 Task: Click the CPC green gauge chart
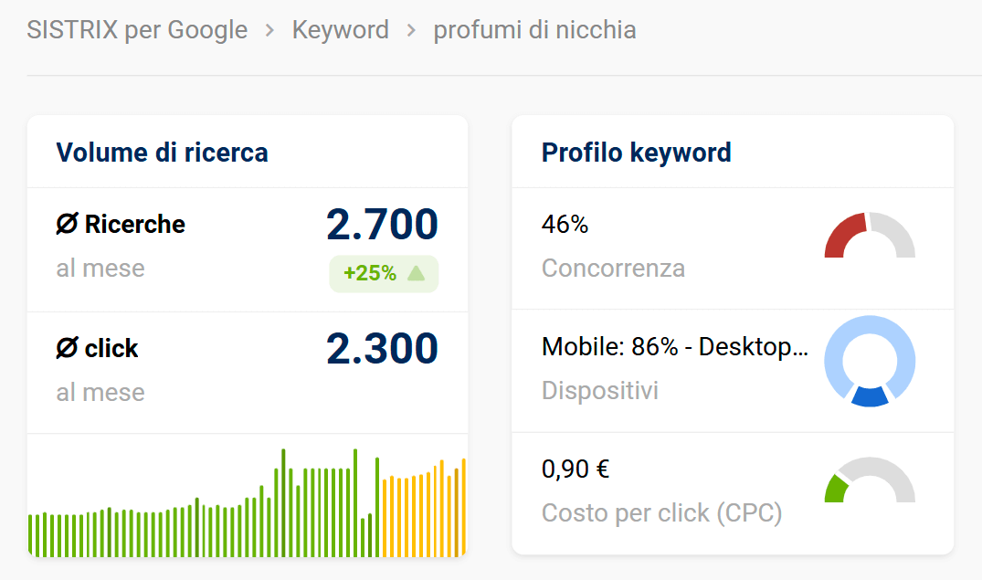tap(869, 480)
